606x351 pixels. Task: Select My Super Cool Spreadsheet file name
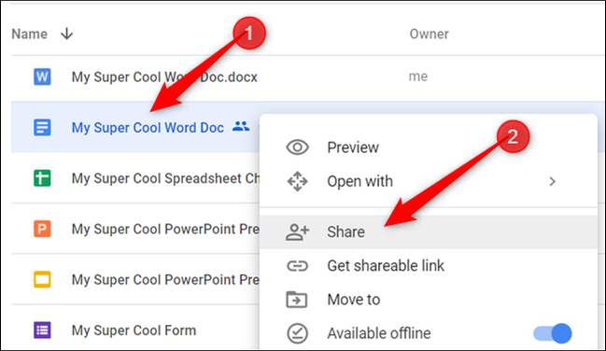point(166,178)
